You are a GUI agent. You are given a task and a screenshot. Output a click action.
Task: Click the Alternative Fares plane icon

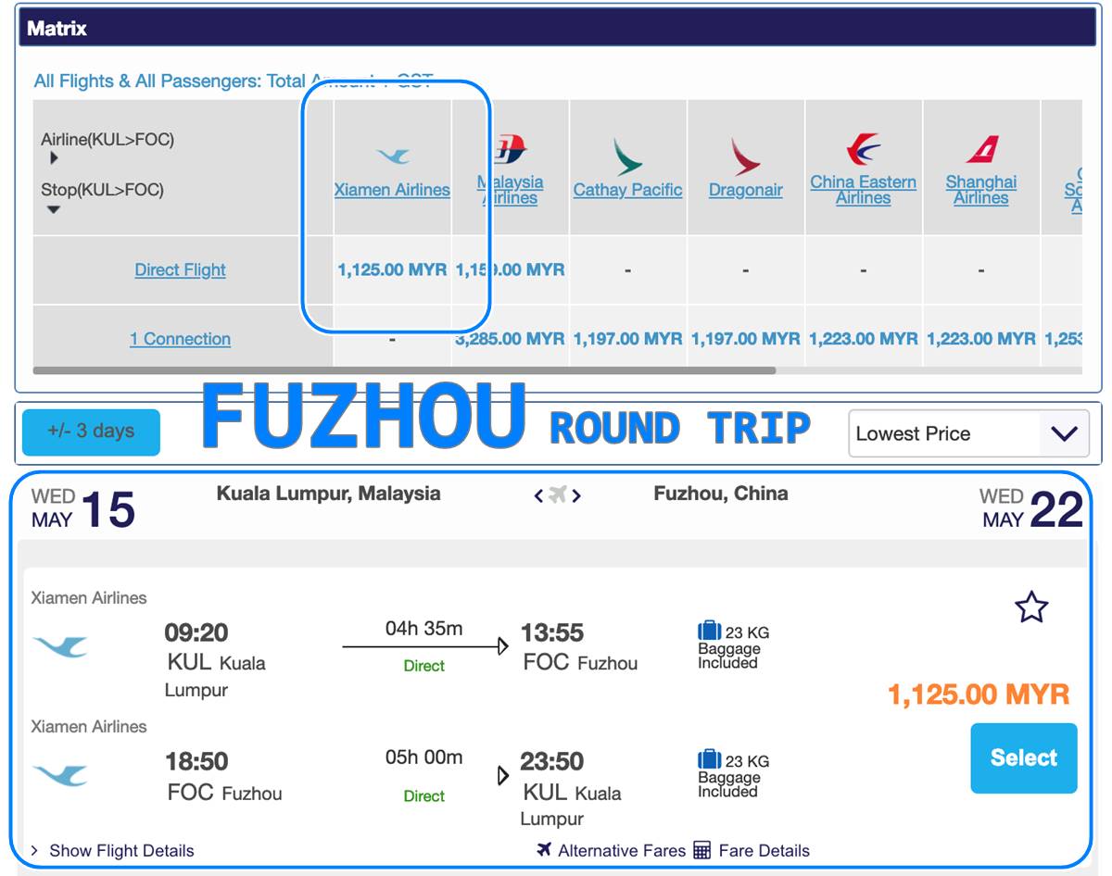coord(545,850)
